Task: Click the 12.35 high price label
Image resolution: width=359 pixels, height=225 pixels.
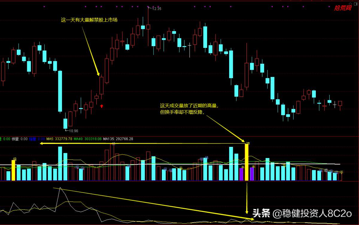Action: click(x=157, y=9)
